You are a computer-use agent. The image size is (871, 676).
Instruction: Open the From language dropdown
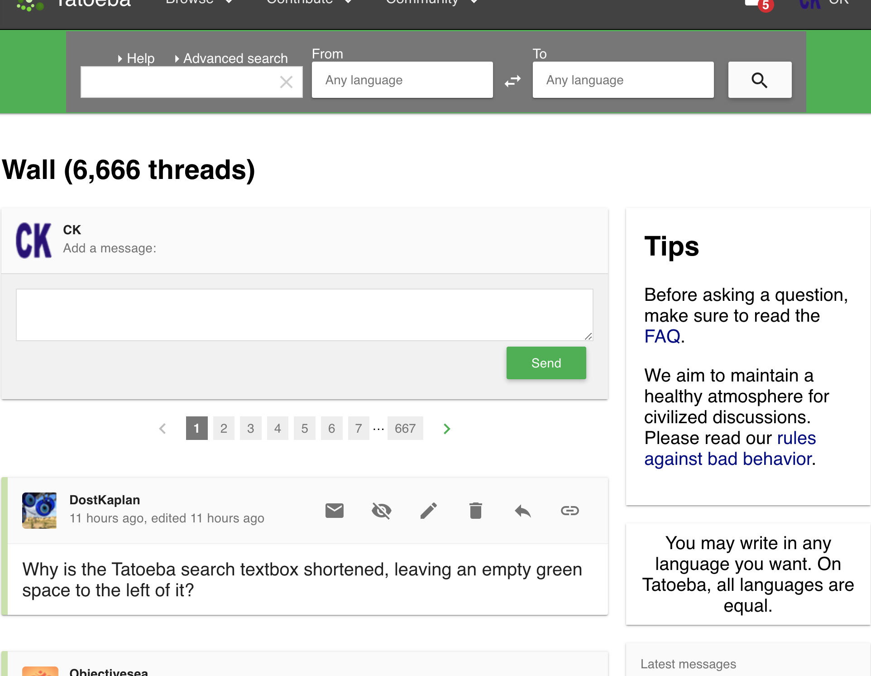coord(402,80)
